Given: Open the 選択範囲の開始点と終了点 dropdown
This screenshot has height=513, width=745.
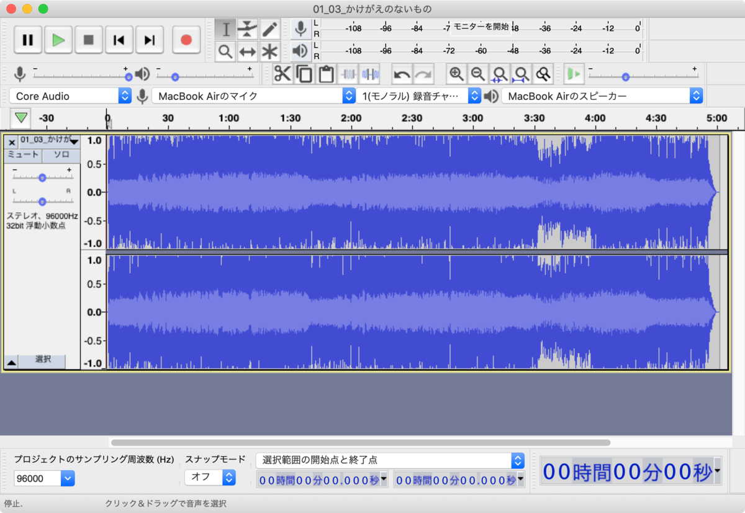Looking at the screenshot, I should 390,460.
